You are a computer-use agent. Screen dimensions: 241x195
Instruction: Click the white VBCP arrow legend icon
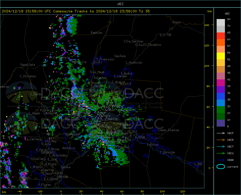coord(221,133)
